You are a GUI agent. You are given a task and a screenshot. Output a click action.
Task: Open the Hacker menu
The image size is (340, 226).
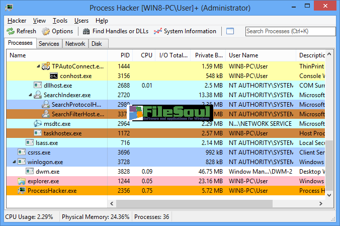coord(17,21)
